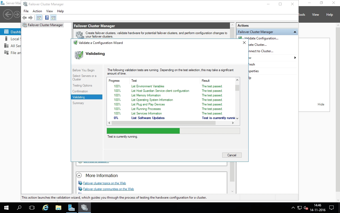Open Internet Explorer from the taskbar
The height and width of the screenshot is (213, 340).
click(x=46, y=207)
